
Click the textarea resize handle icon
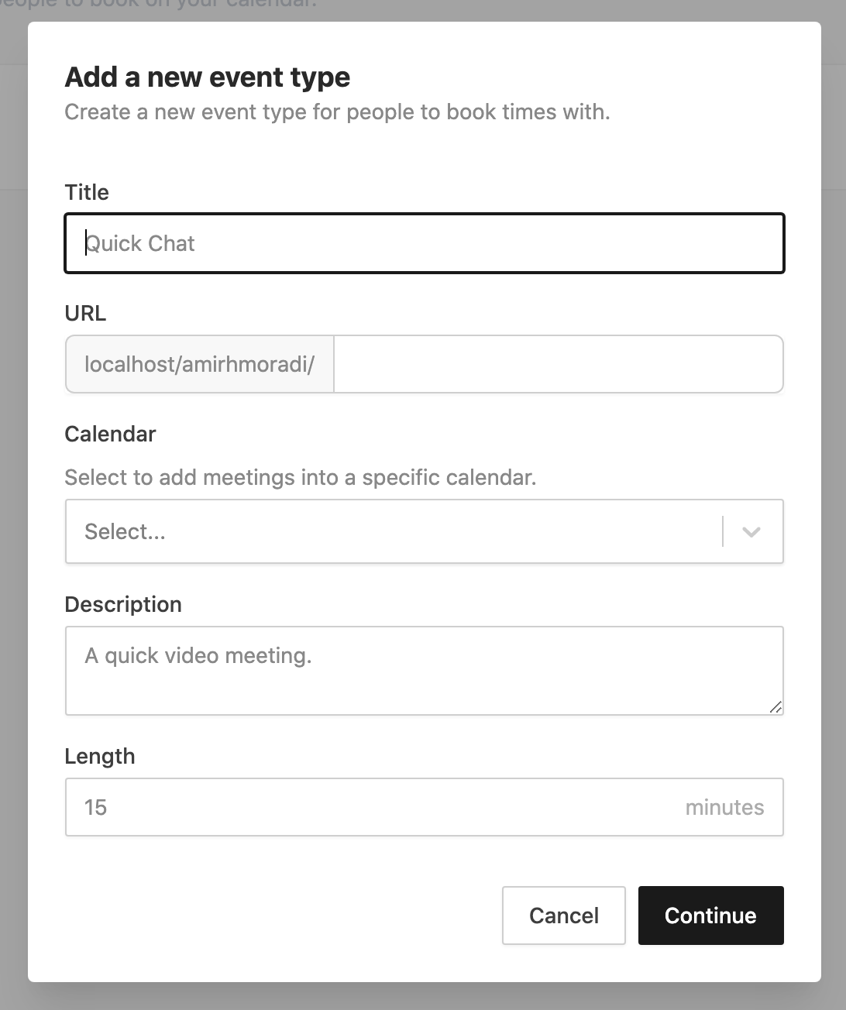coord(775,707)
